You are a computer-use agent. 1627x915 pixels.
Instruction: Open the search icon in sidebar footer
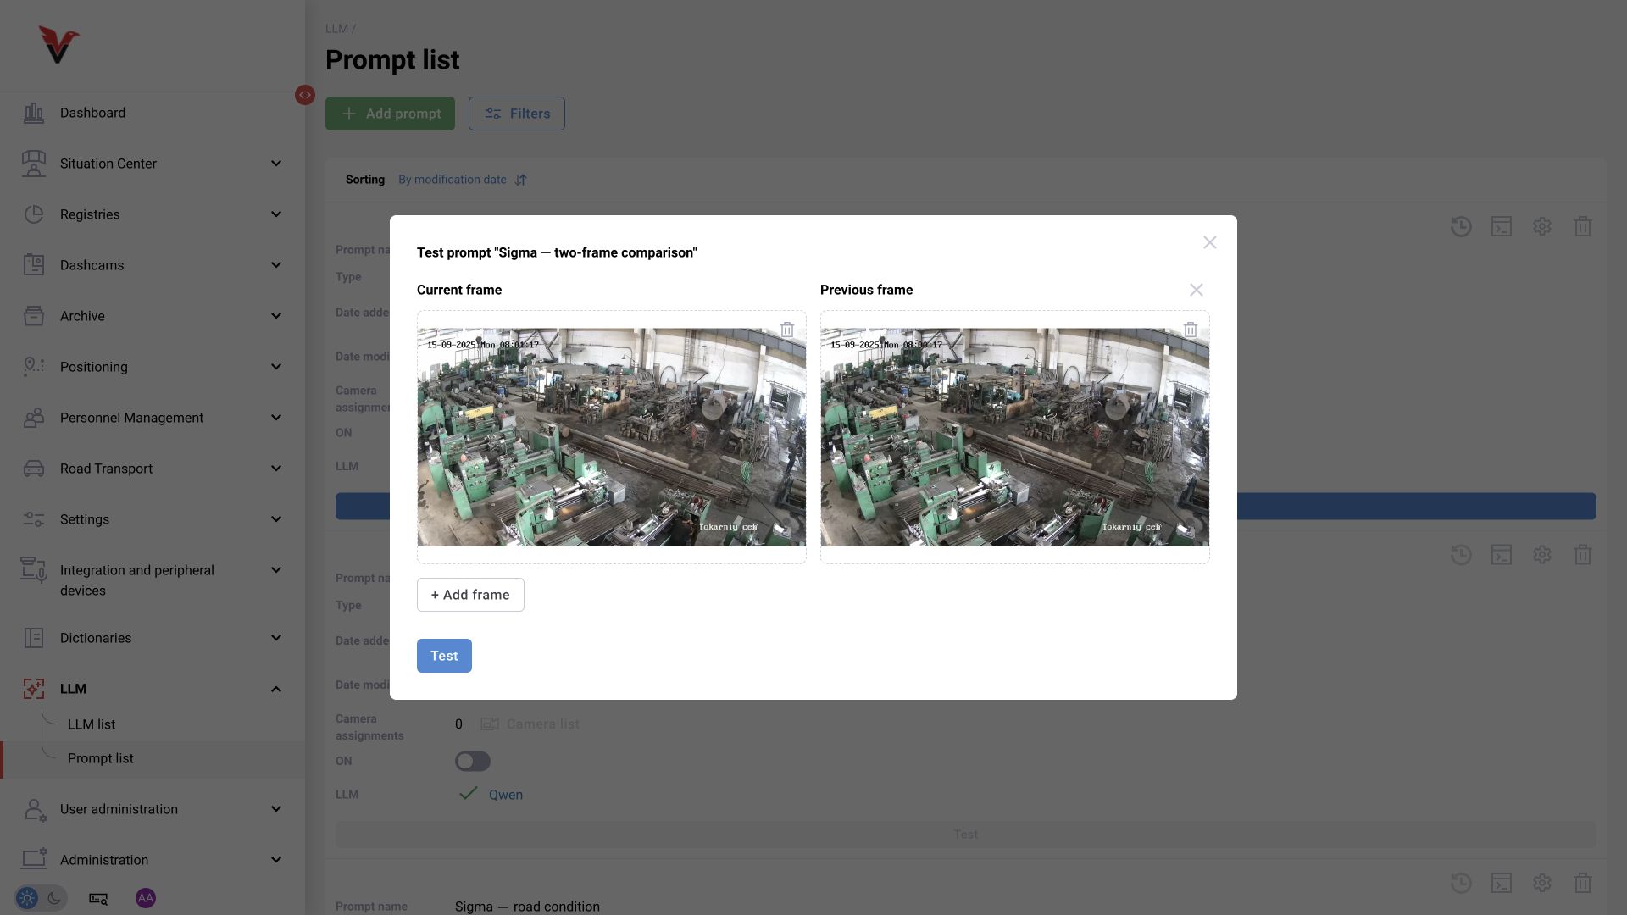point(98,898)
